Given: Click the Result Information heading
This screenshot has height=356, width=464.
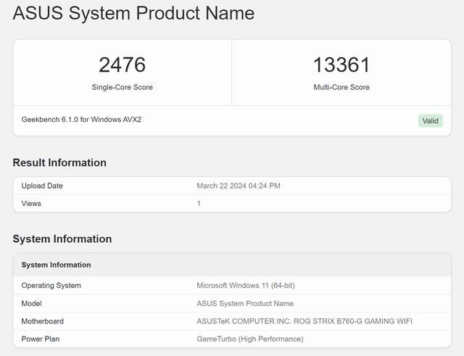Looking at the screenshot, I should [59, 162].
